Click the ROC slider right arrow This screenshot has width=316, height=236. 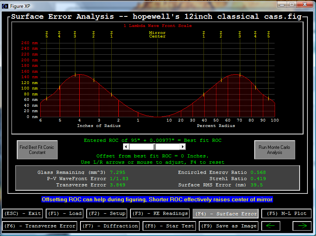(182, 147)
